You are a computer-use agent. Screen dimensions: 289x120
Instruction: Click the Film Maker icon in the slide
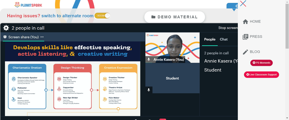tap(105, 99)
